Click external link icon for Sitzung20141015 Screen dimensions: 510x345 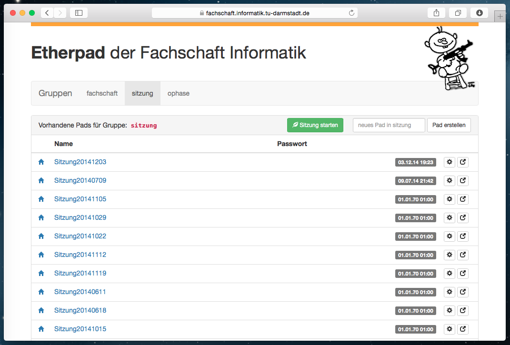tap(463, 329)
